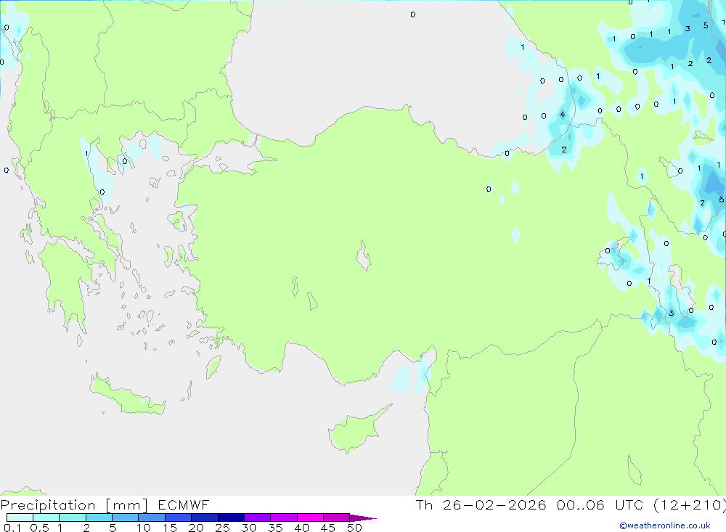The height and width of the screenshot is (532, 726).
Task: Click the '00..06 UTC' time range text
Action: pos(599,505)
